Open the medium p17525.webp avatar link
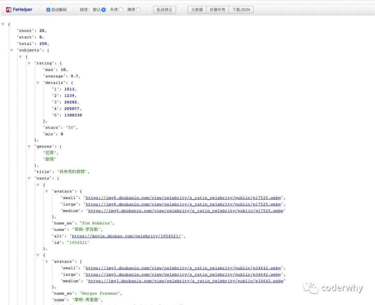The image size is (375, 305). click(186, 211)
